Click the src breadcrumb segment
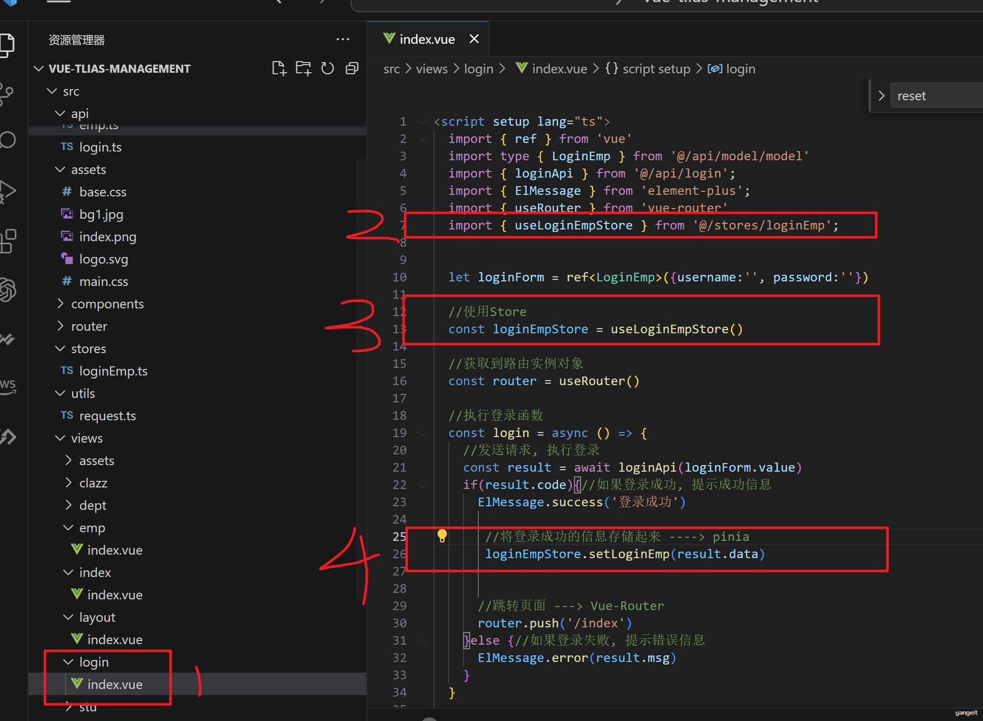 391,69
